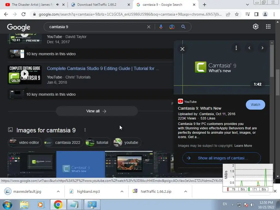This screenshot has width=280, height=210.
Task: Bookmark this page with the star icon
Action: point(237,14)
